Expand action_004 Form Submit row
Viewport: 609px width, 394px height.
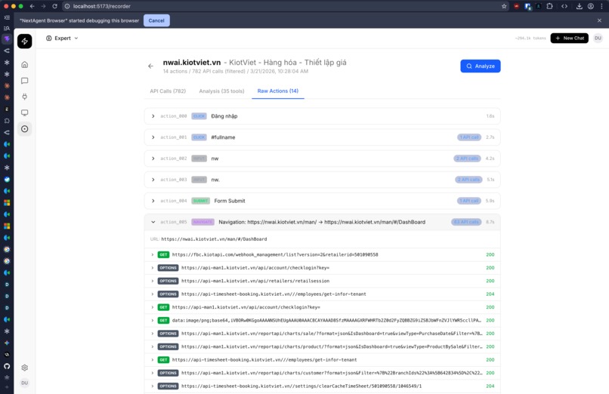(x=322, y=201)
